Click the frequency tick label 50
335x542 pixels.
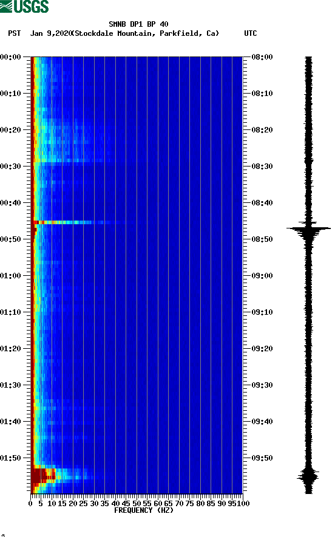(137, 504)
